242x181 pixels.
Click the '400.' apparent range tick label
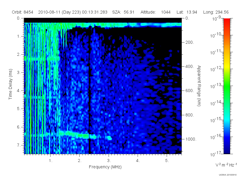(190, 66)
